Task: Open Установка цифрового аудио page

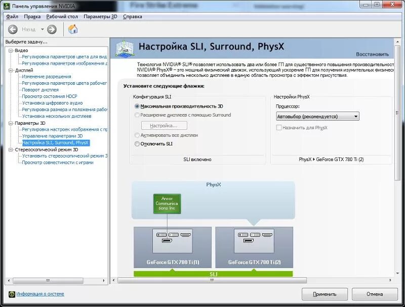Action: click(x=53, y=103)
